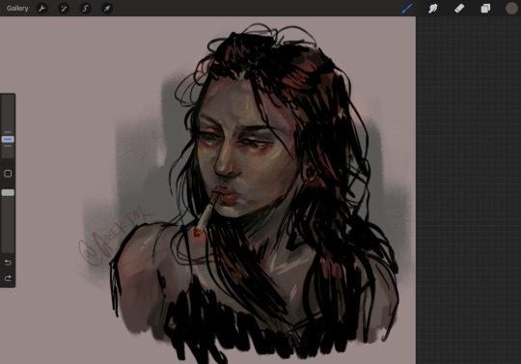The height and width of the screenshot is (364, 521).
Task: Click the gray brush opacity slider handle
Action: tap(8, 192)
